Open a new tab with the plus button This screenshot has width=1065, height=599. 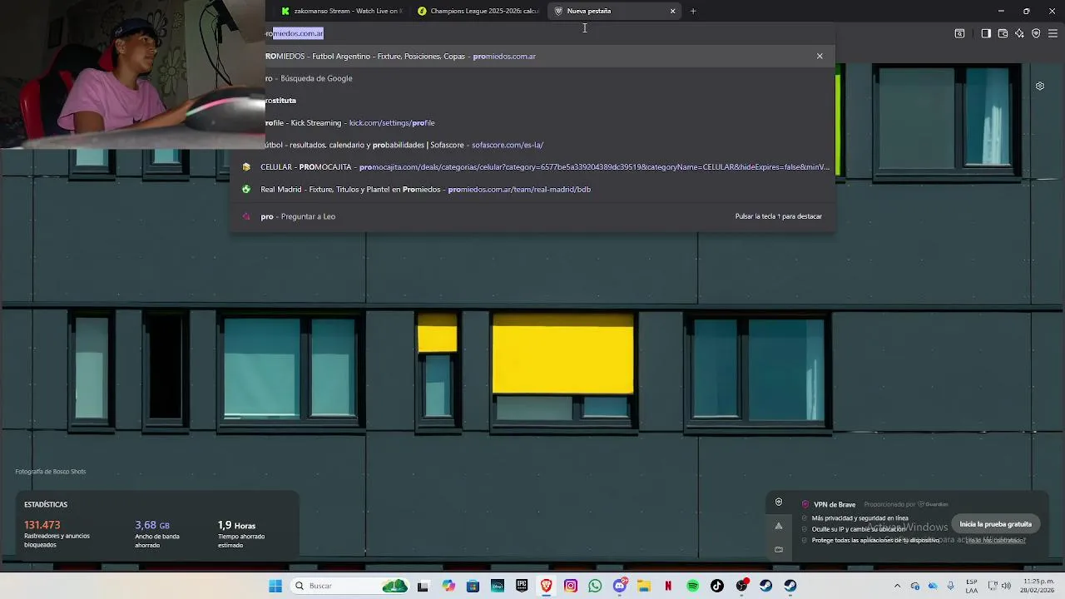[693, 11]
